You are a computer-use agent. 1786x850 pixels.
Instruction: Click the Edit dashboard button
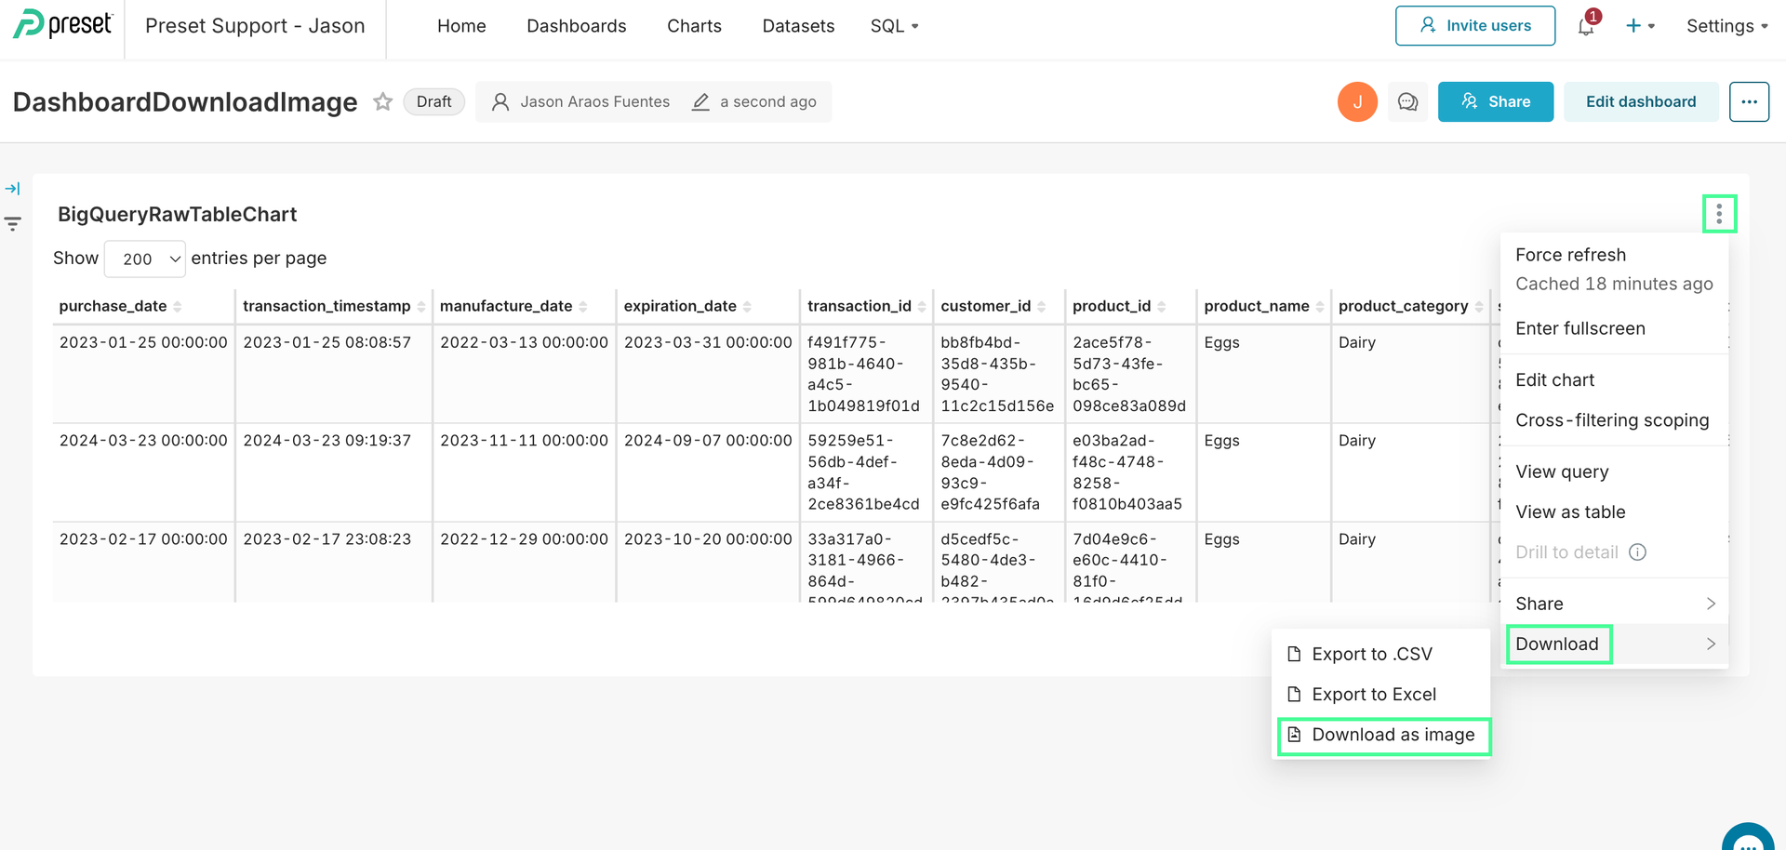click(x=1640, y=101)
